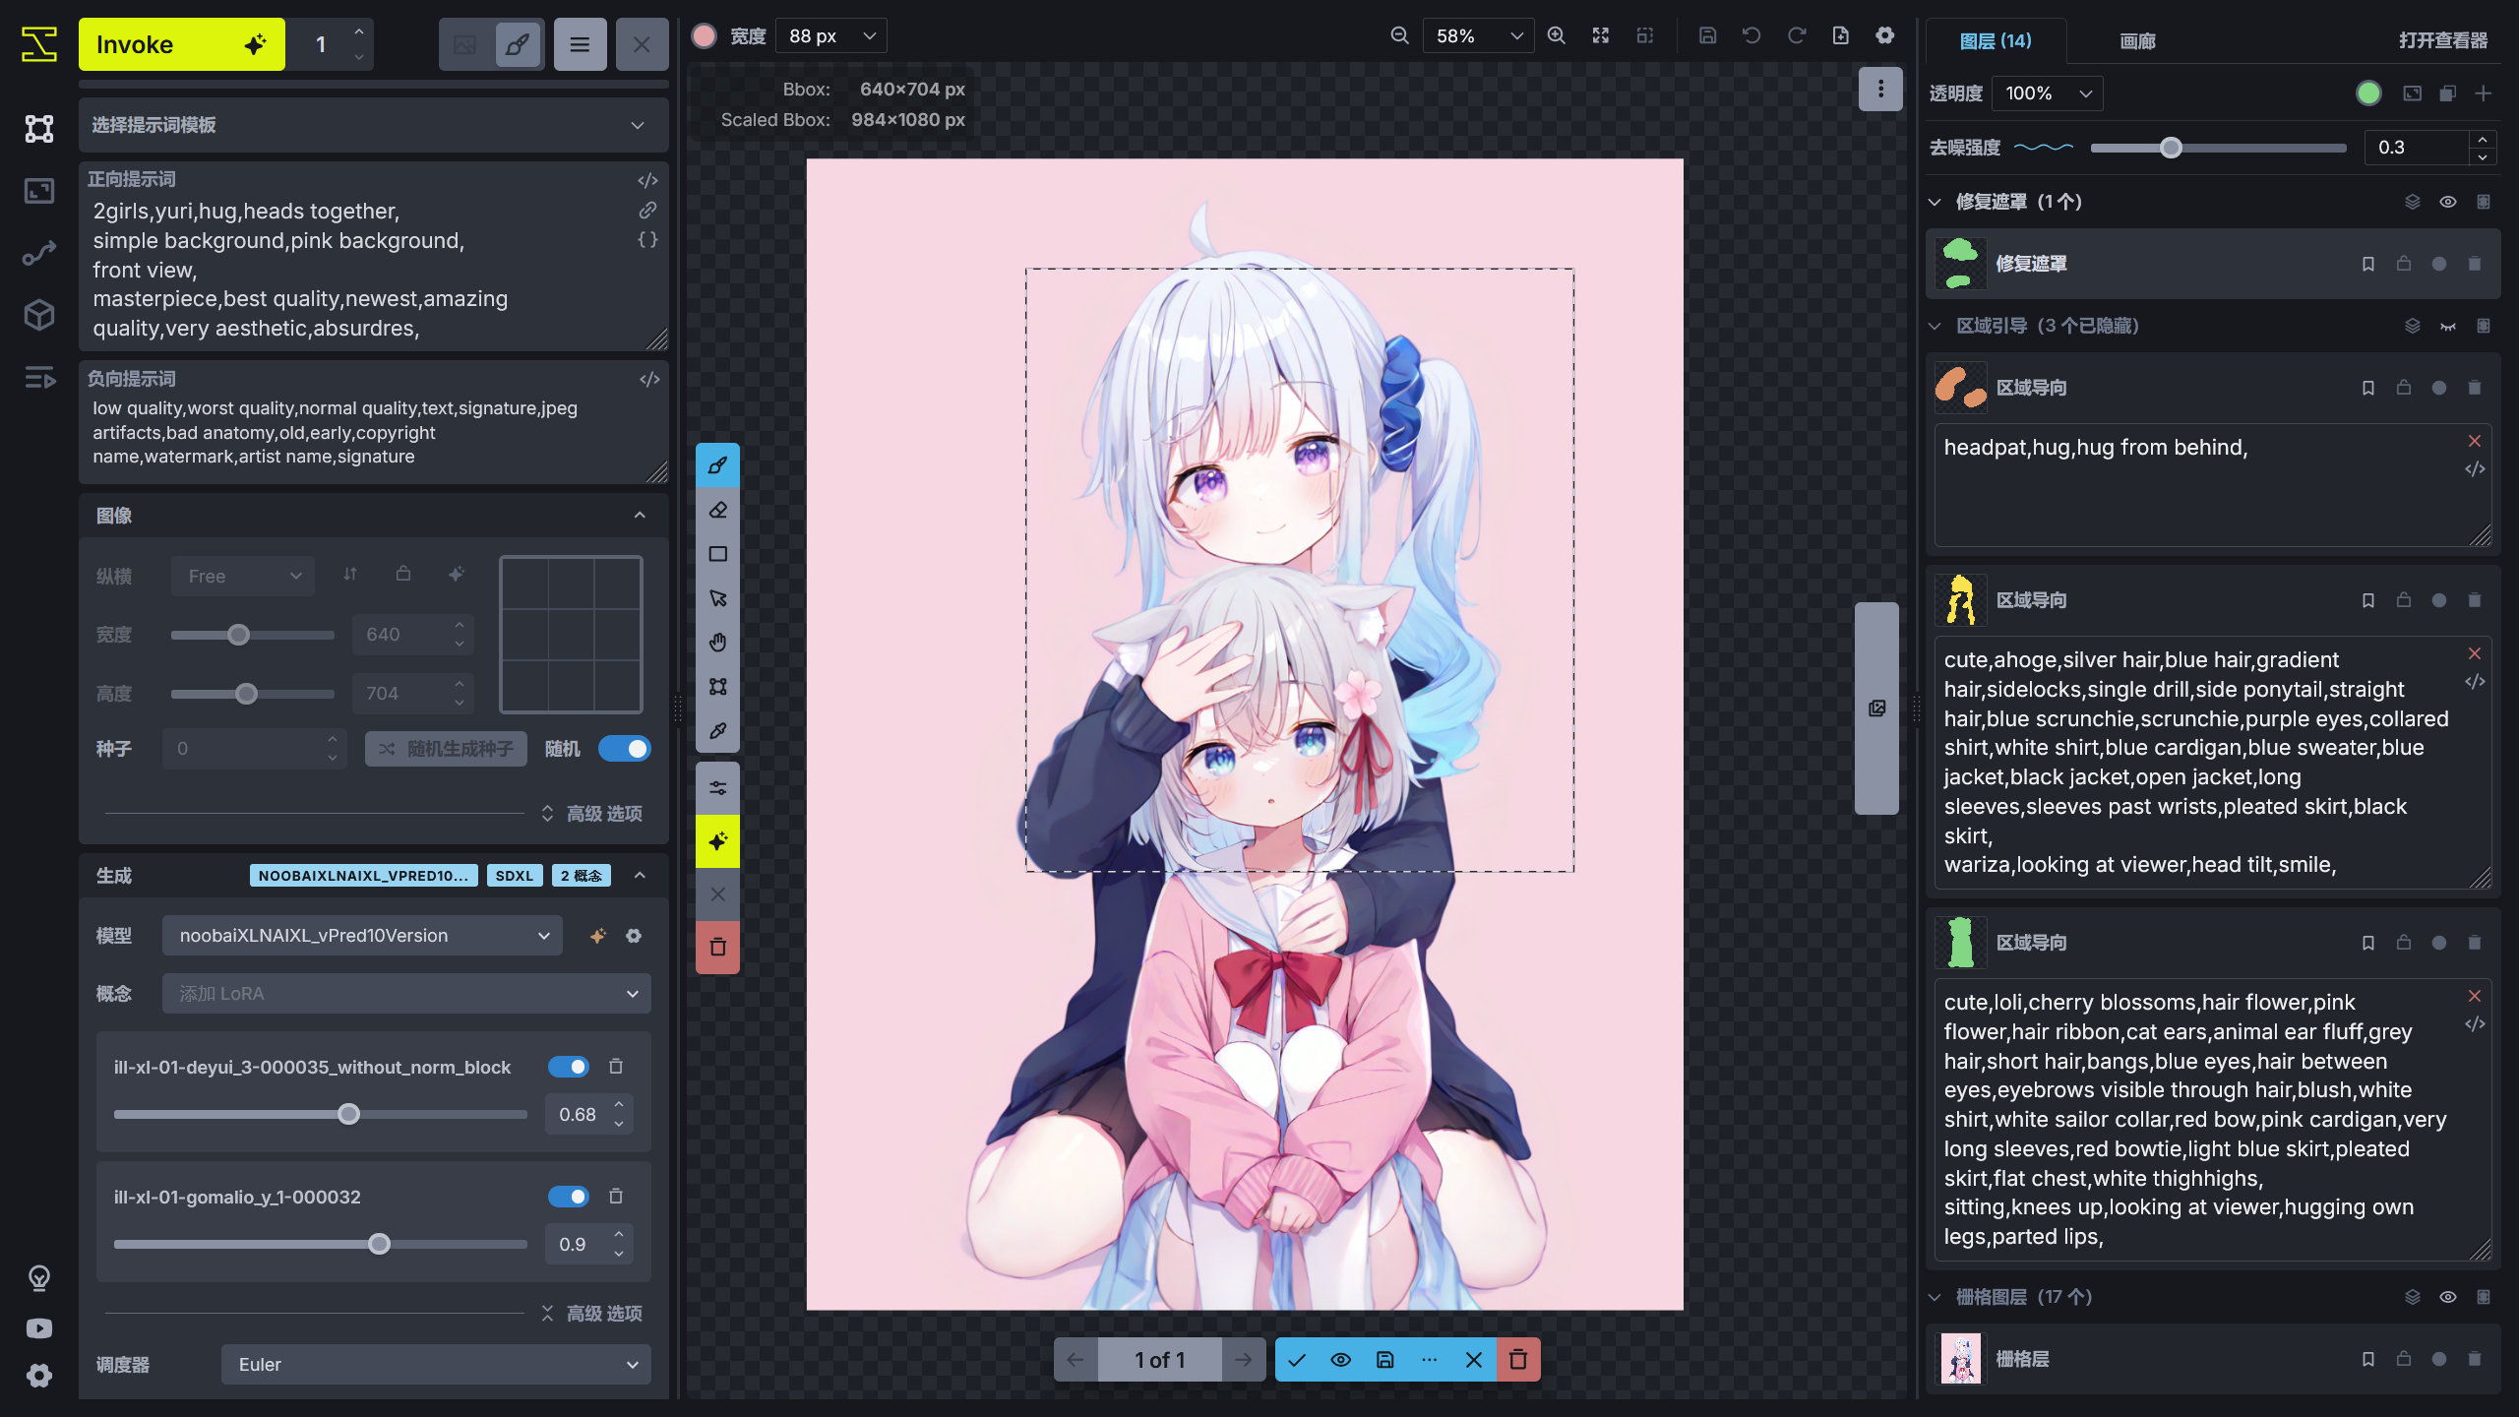Open the 图层 (14) tab
The width and height of the screenshot is (2519, 1417).
coord(1997,41)
